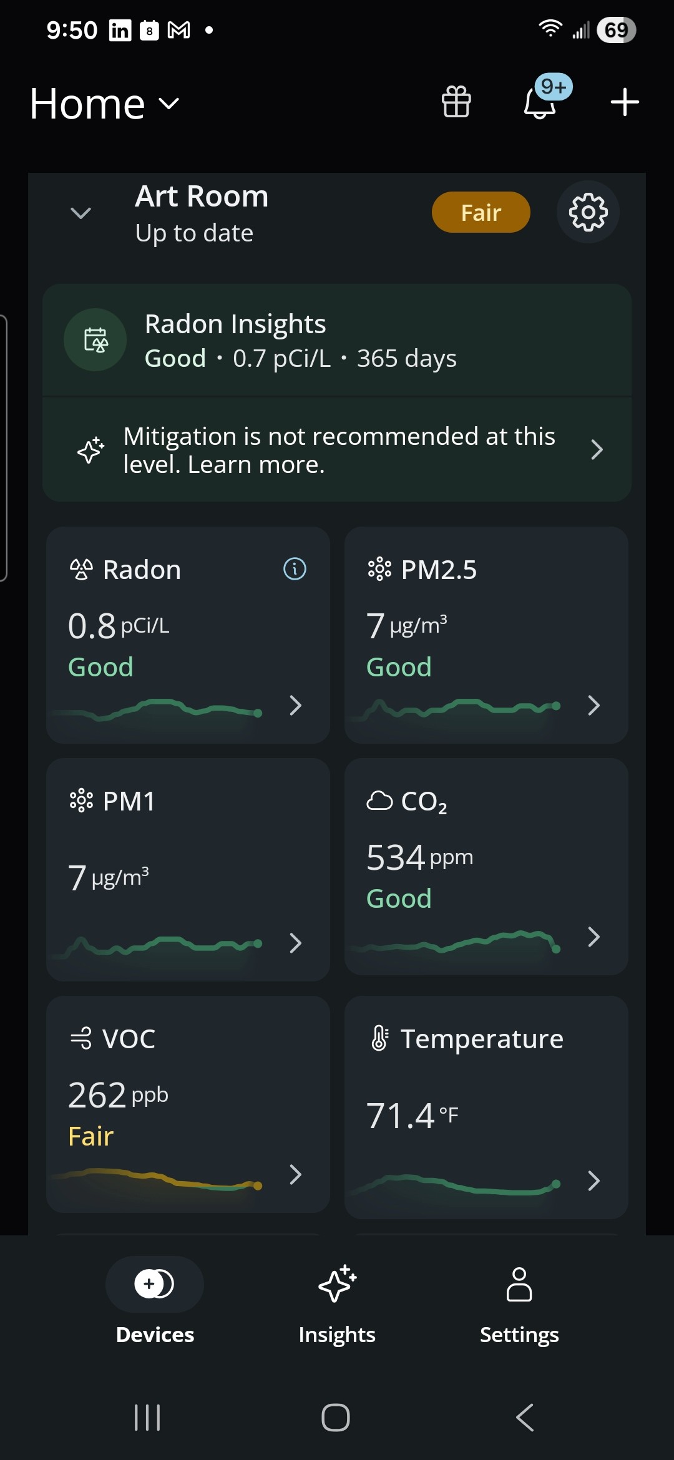Viewport: 674px width, 1460px height.
Task: Open notifications bell with 9+ badge
Action: [x=540, y=102]
